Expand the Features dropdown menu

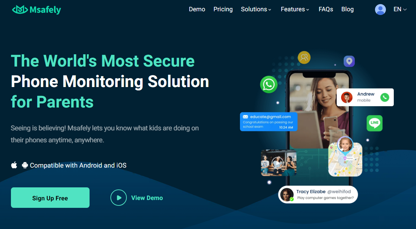click(295, 9)
